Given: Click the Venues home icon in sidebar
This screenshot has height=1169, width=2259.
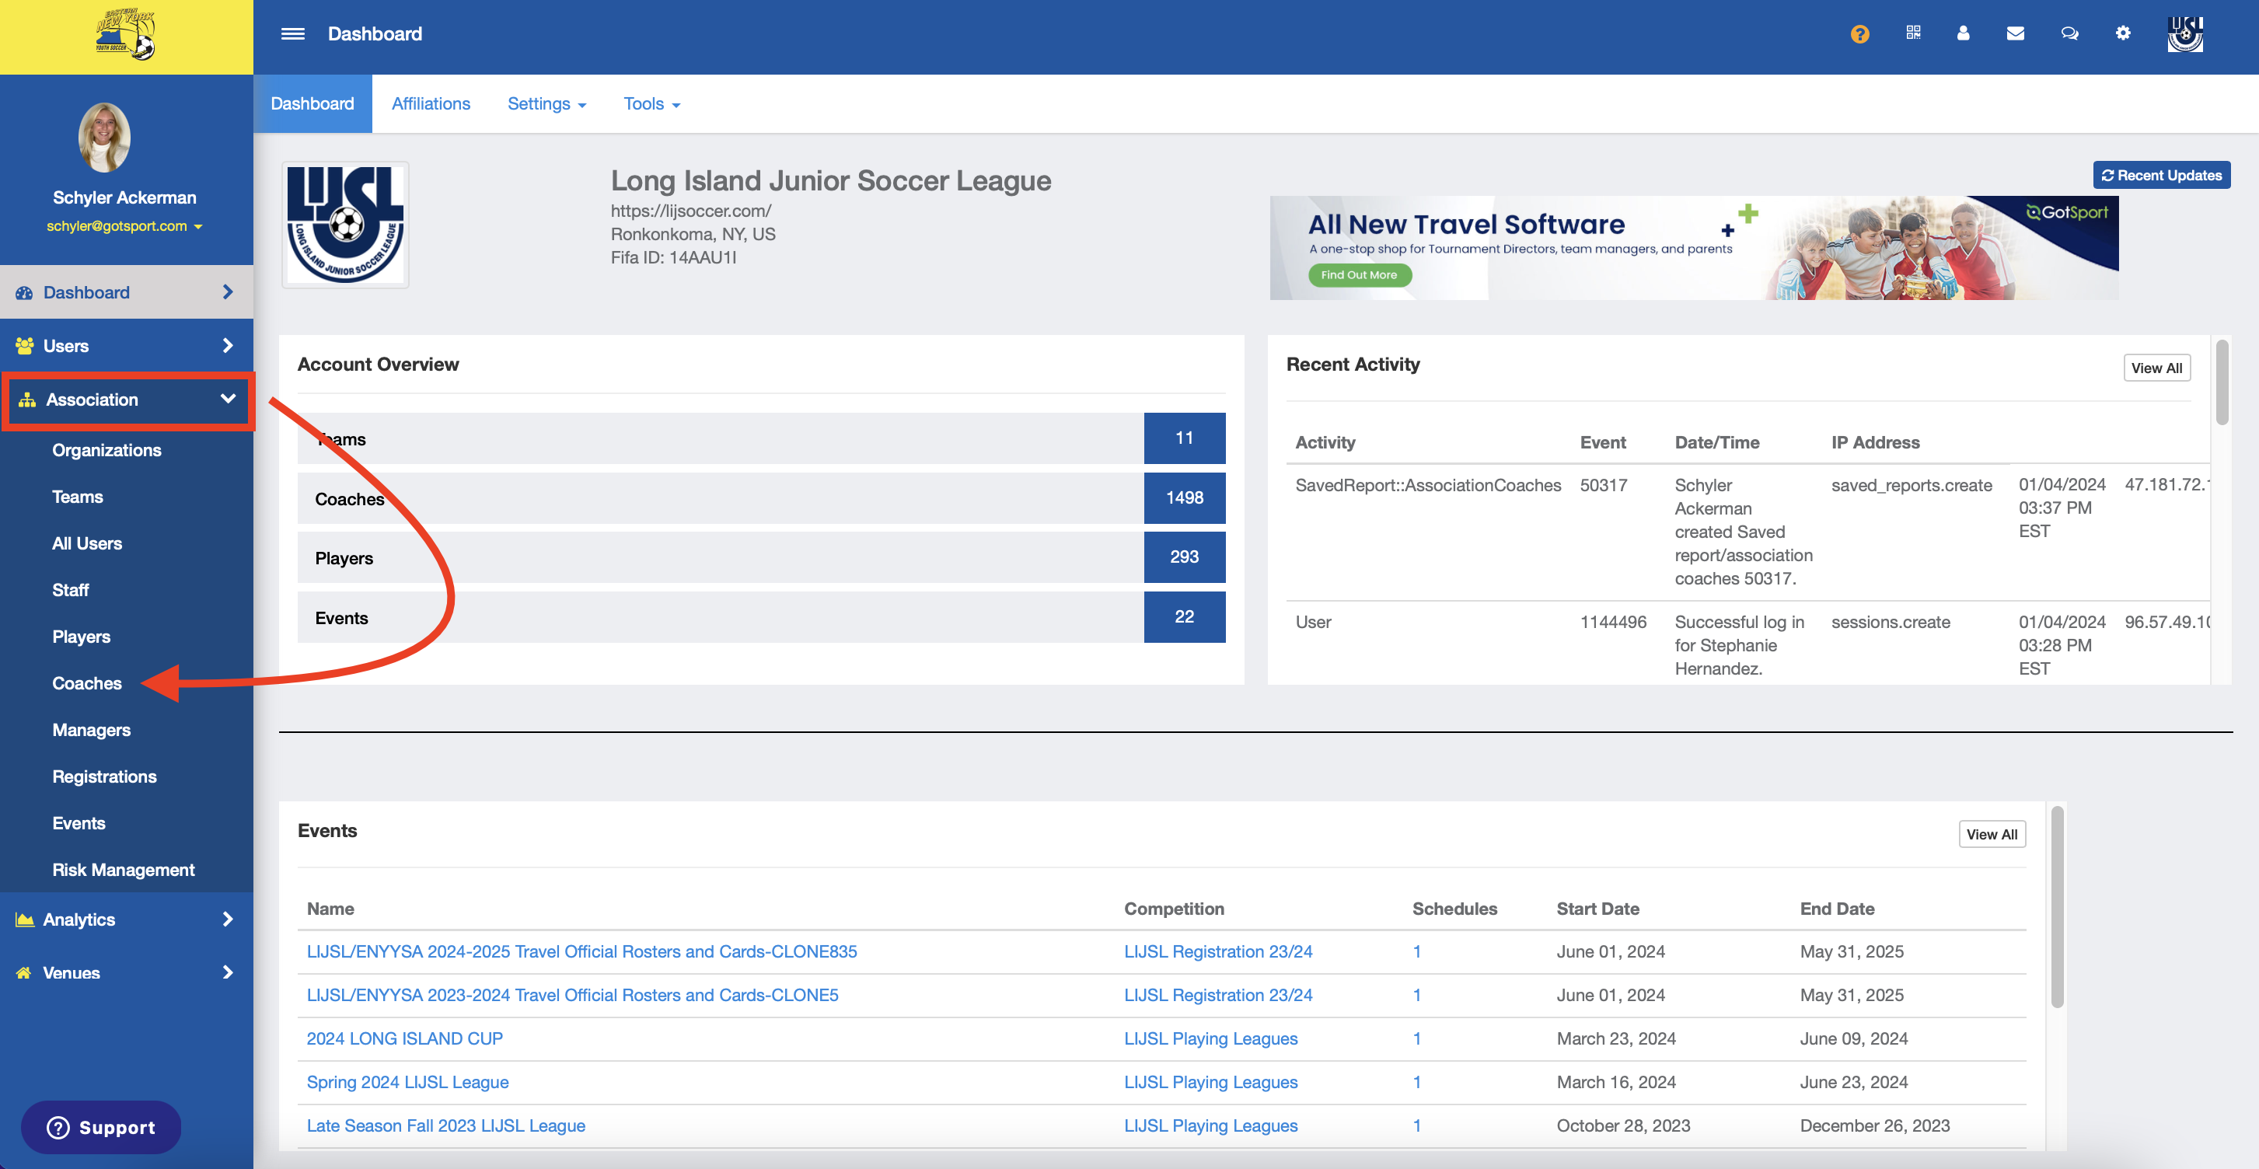Looking at the screenshot, I should [x=23, y=972].
